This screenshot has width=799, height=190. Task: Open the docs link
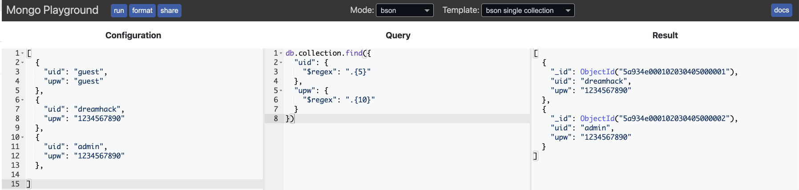(781, 10)
